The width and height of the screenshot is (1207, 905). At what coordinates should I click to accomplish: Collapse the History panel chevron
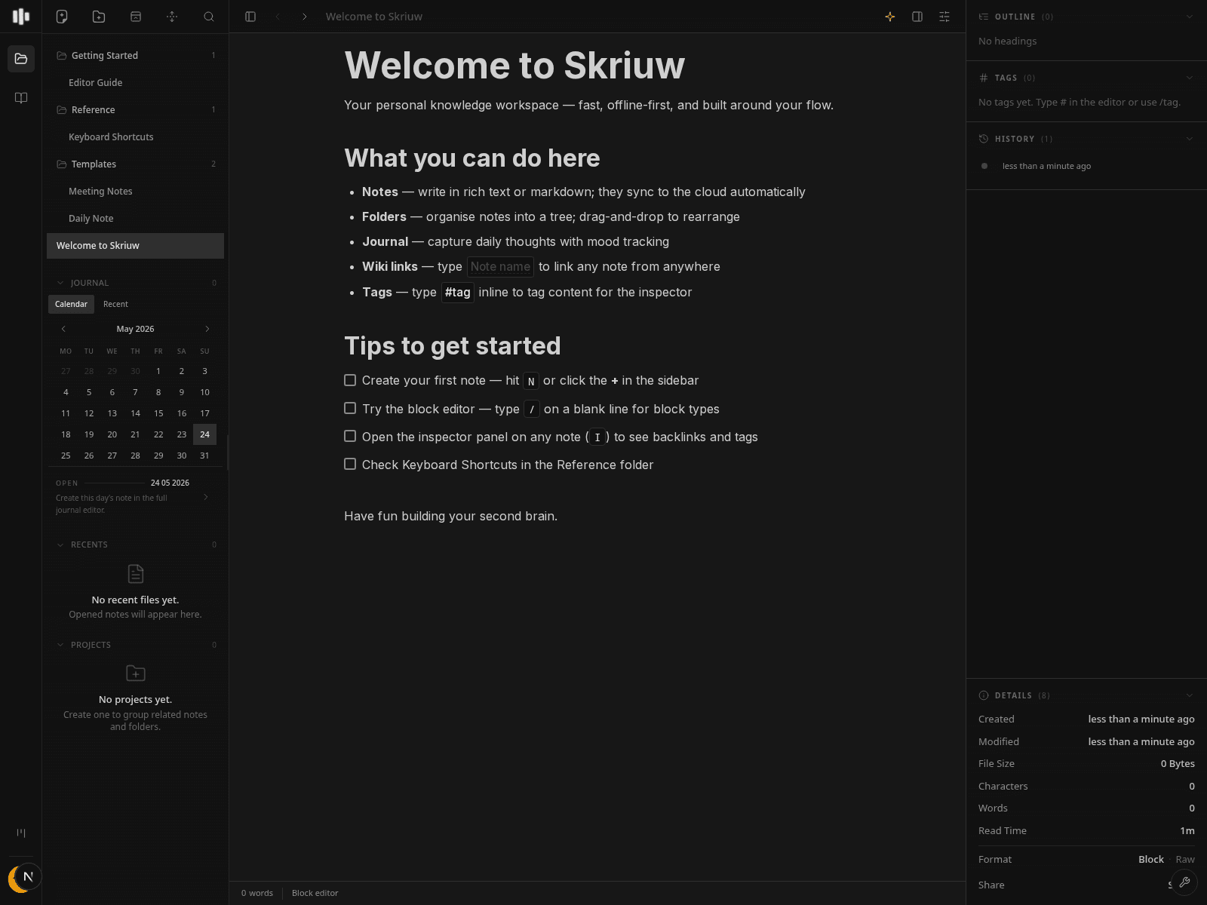[1190, 139]
